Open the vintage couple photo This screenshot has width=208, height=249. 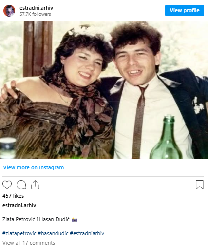tap(104, 90)
